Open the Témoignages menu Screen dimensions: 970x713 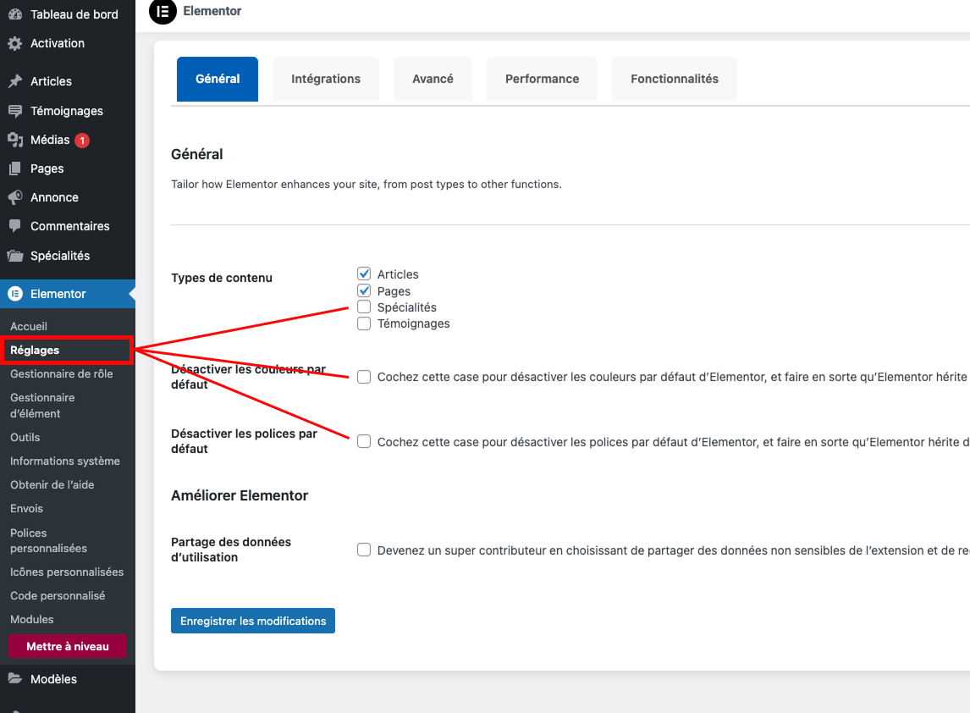pyautogui.click(x=68, y=111)
